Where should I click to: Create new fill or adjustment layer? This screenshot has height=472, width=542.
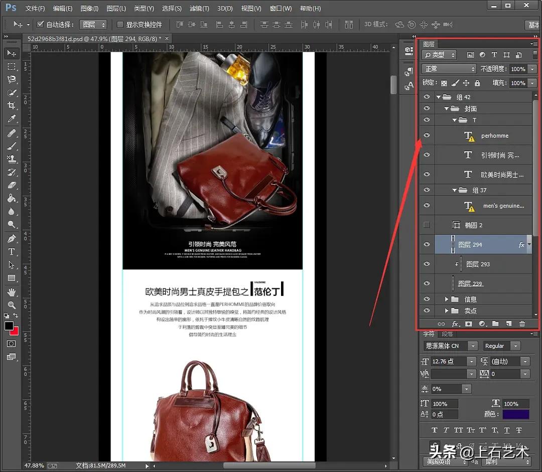coord(483,324)
